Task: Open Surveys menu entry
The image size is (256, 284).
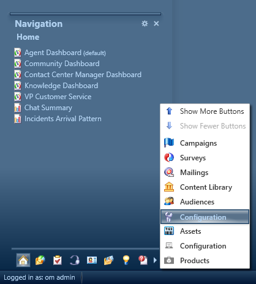Action: click(x=205, y=158)
